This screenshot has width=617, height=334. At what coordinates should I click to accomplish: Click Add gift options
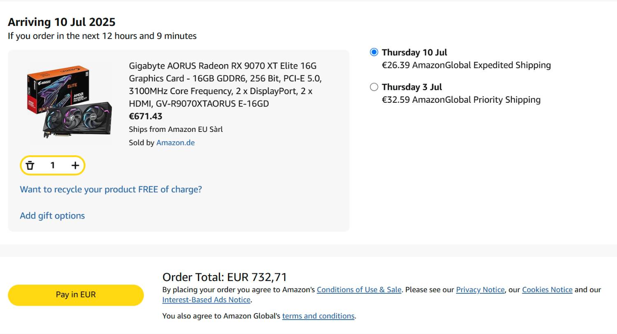[x=52, y=216]
